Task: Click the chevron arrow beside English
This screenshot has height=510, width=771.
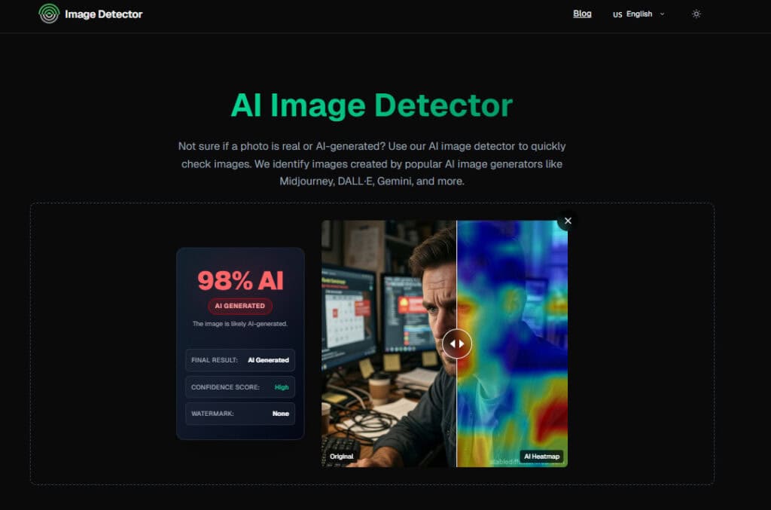Action: click(663, 14)
